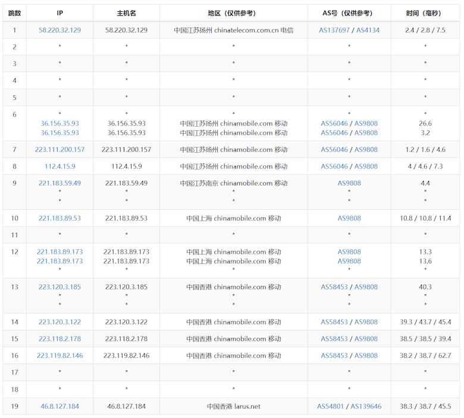Select hostname cell 223.111.200.157
464x418 pixels.
(126, 150)
